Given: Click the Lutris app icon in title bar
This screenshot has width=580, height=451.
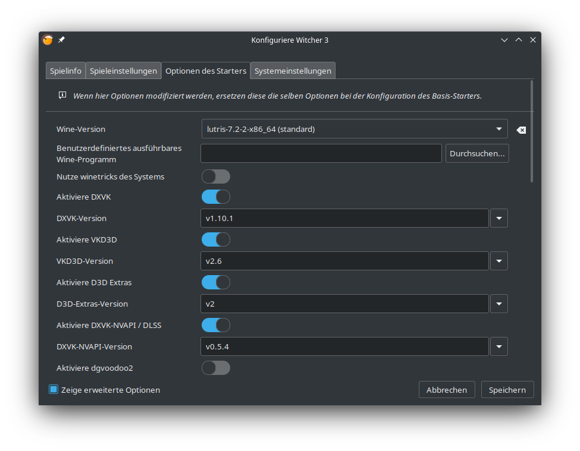Looking at the screenshot, I should tap(48, 40).
